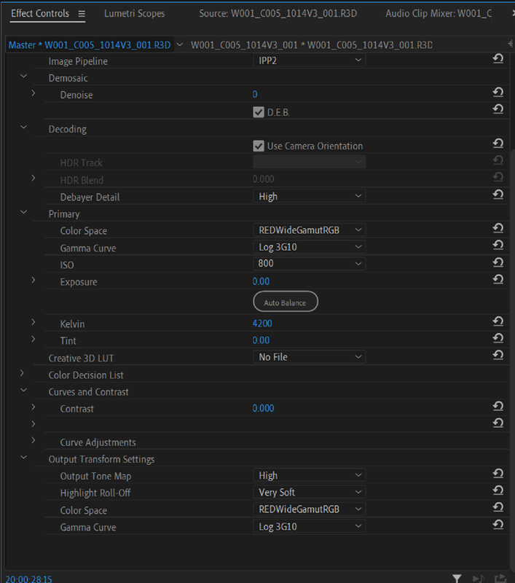The width and height of the screenshot is (515, 583).
Task: Reset the Debayer Detail setting
Action: [x=498, y=194]
